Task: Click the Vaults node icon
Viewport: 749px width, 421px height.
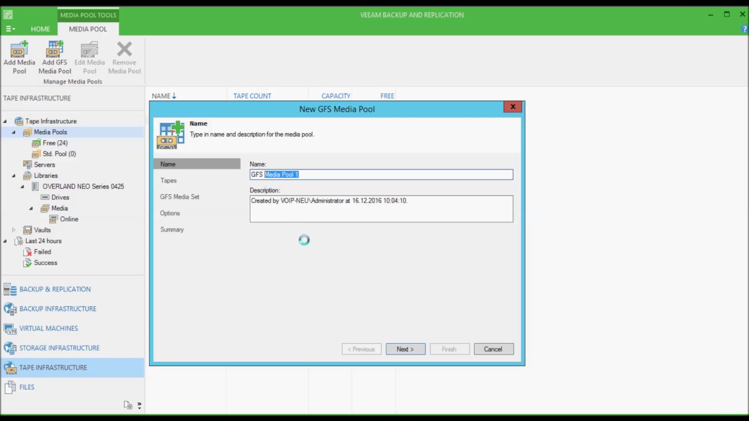Action: pyautogui.click(x=28, y=230)
